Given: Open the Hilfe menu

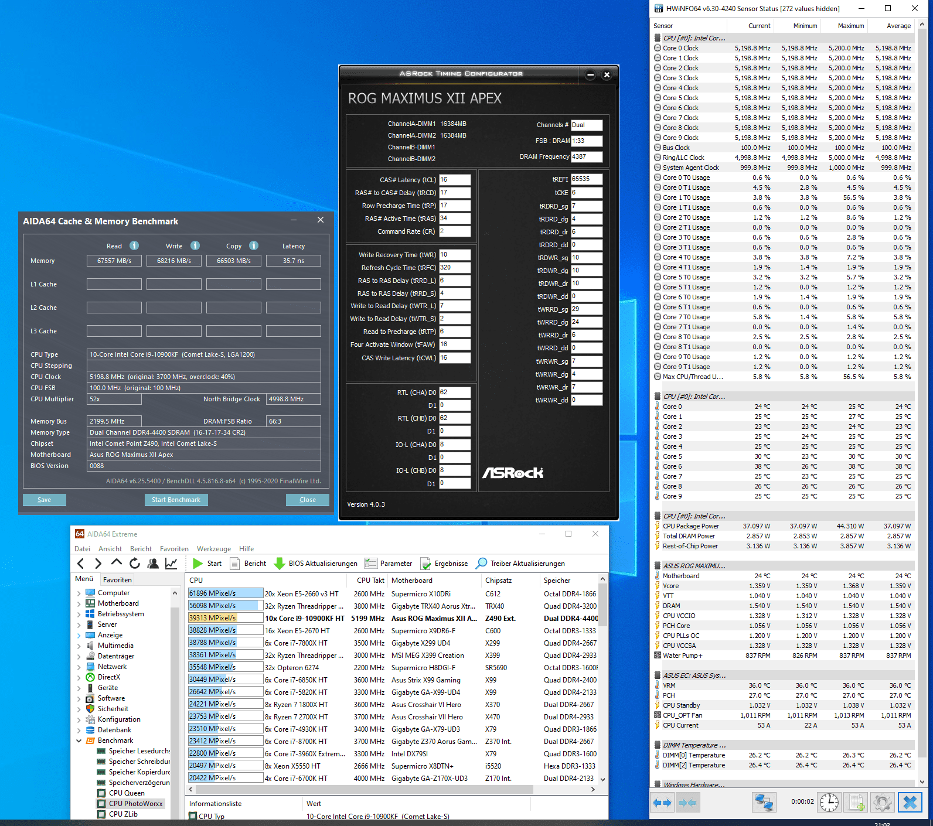Looking at the screenshot, I should click(x=247, y=549).
